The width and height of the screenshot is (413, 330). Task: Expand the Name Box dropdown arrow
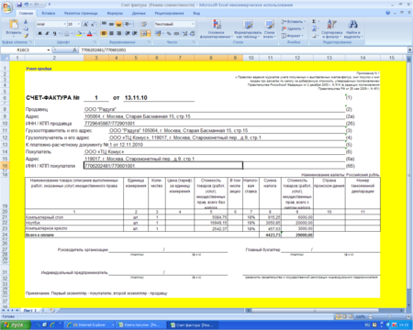[x=49, y=49]
